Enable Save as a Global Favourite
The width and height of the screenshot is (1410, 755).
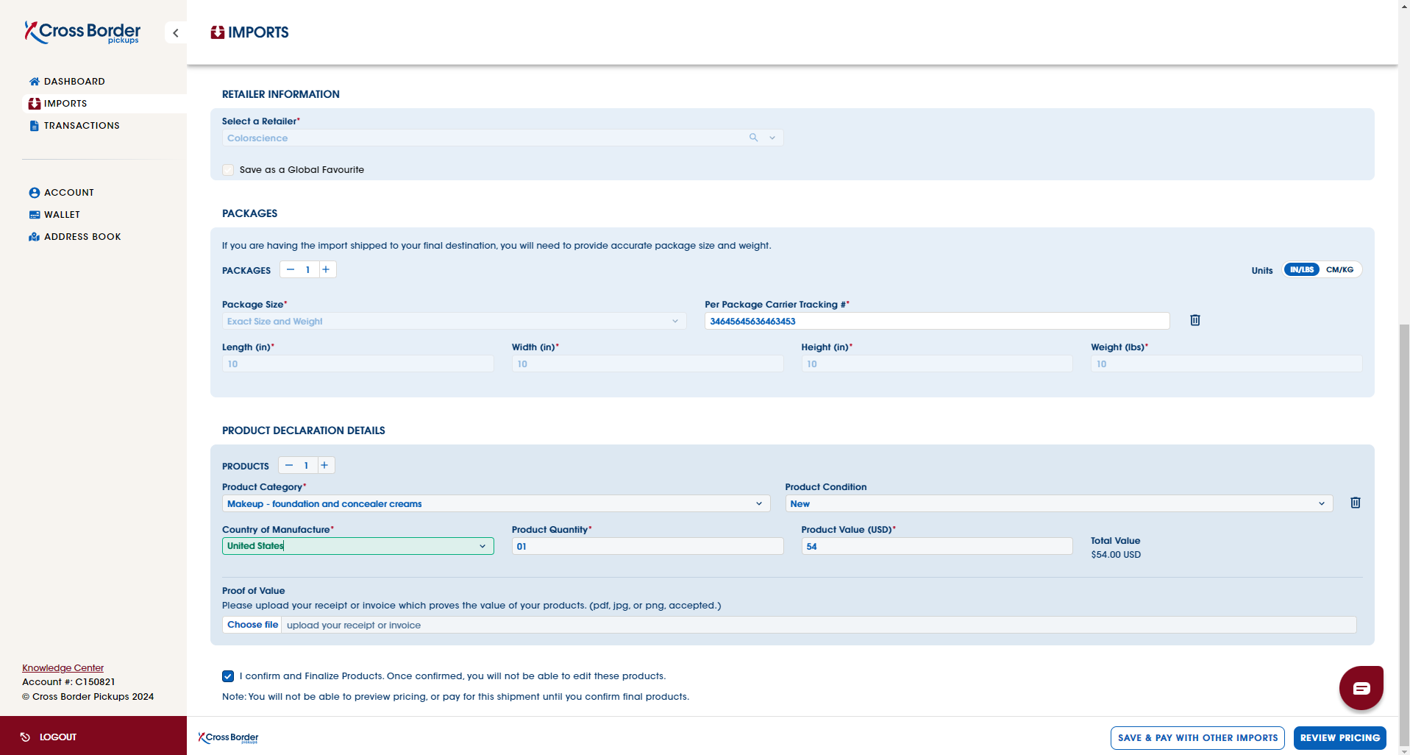(x=228, y=170)
